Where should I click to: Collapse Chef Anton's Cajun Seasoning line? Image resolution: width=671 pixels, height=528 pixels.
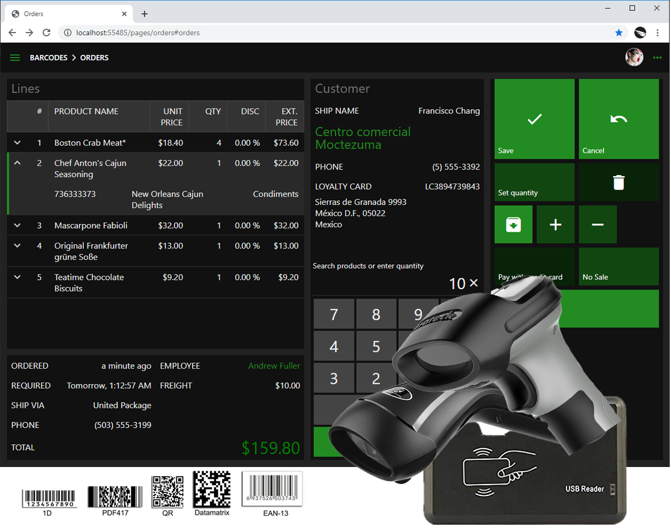pyautogui.click(x=17, y=163)
